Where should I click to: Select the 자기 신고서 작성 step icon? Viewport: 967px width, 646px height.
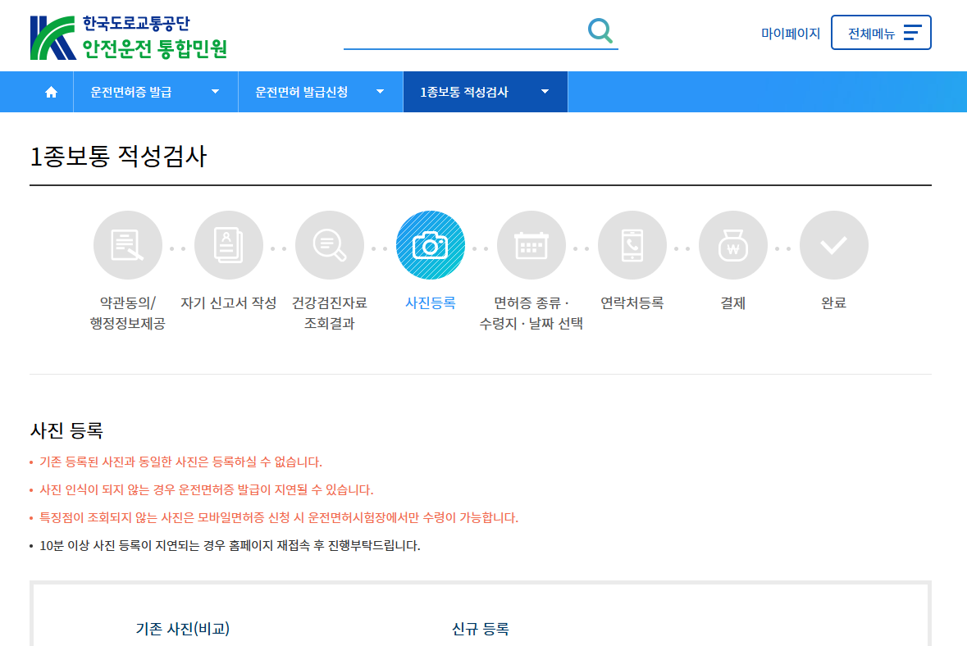(x=229, y=244)
